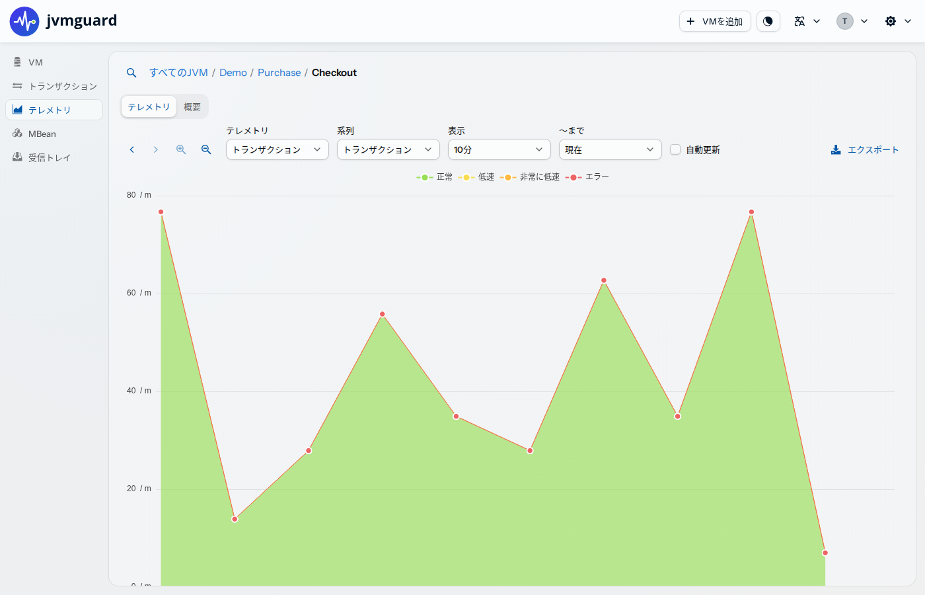Go to next time range arrow
Viewport: 925px width, 595px height.
(156, 149)
